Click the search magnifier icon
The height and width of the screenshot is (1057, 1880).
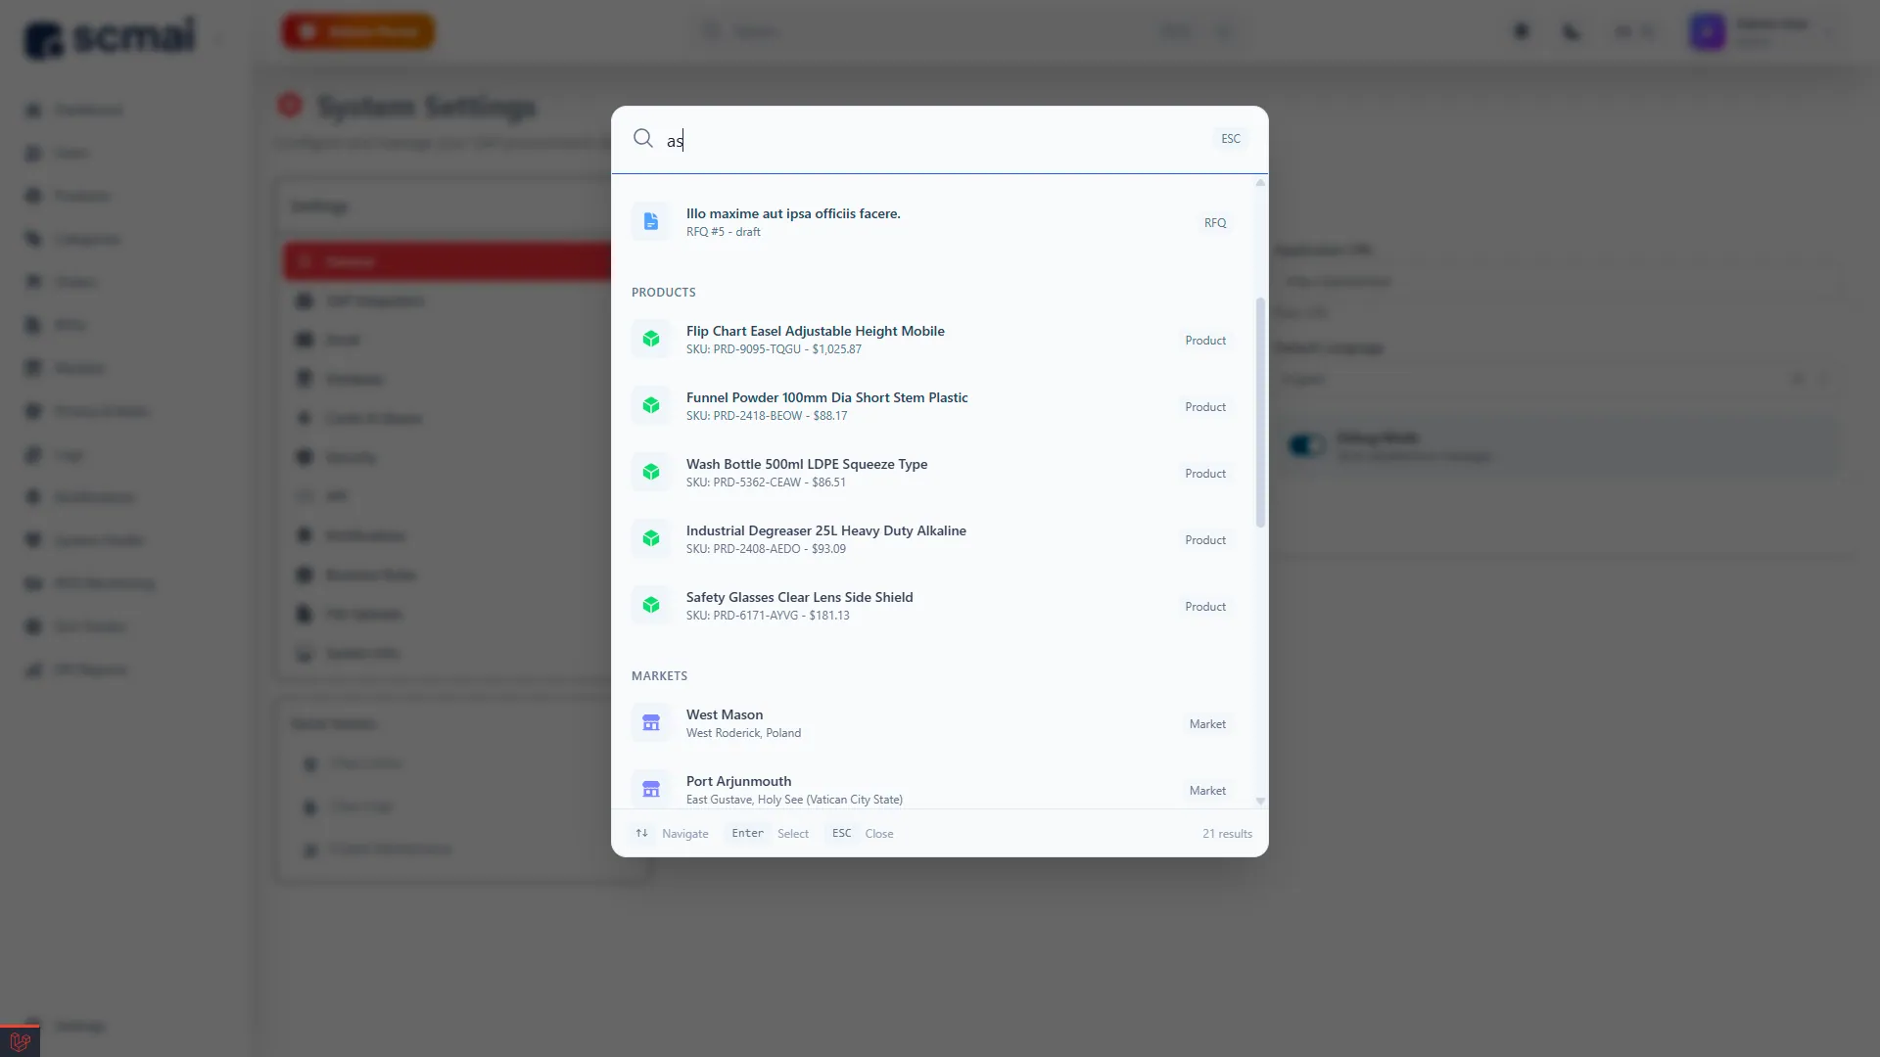pyautogui.click(x=642, y=139)
